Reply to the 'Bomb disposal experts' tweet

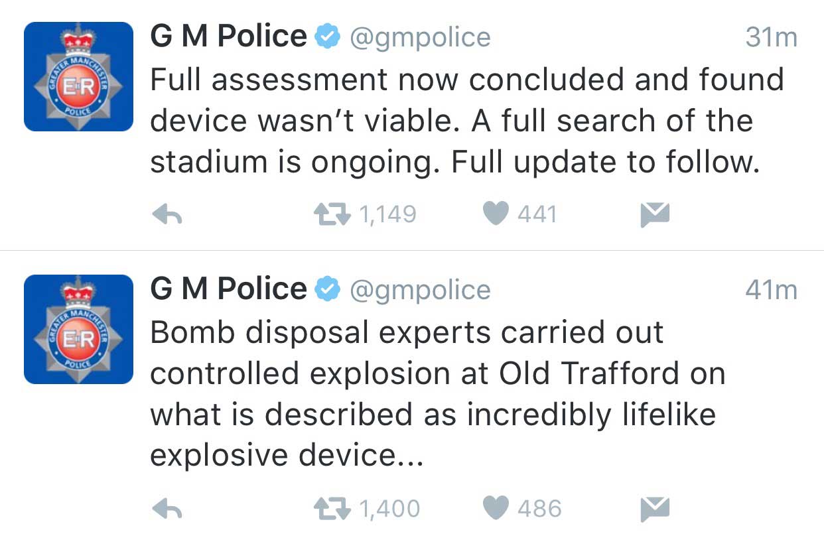coord(167,509)
